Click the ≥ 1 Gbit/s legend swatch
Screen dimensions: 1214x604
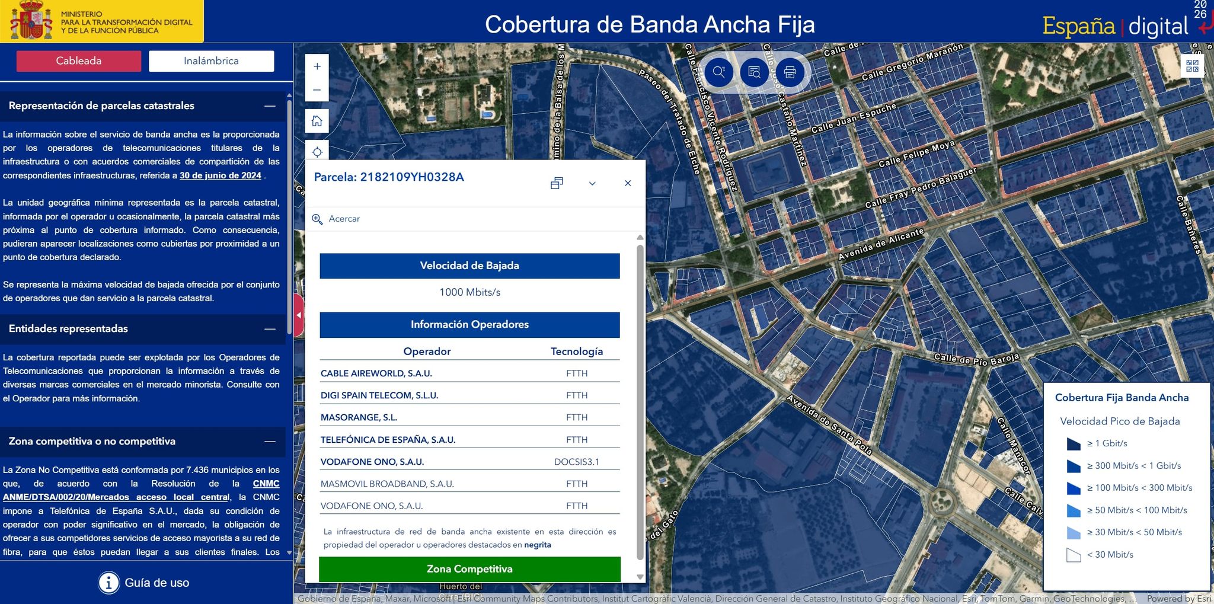coord(1074,443)
